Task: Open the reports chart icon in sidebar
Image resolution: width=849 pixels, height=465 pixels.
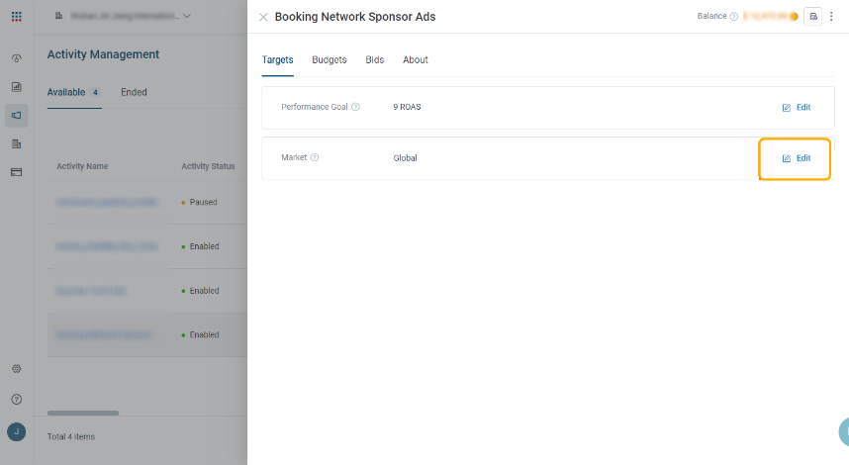Action: [16, 87]
